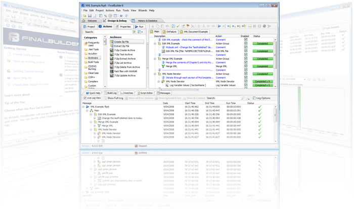Open the XML Document Example tab
354x209 pixels.
click(194, 32)
